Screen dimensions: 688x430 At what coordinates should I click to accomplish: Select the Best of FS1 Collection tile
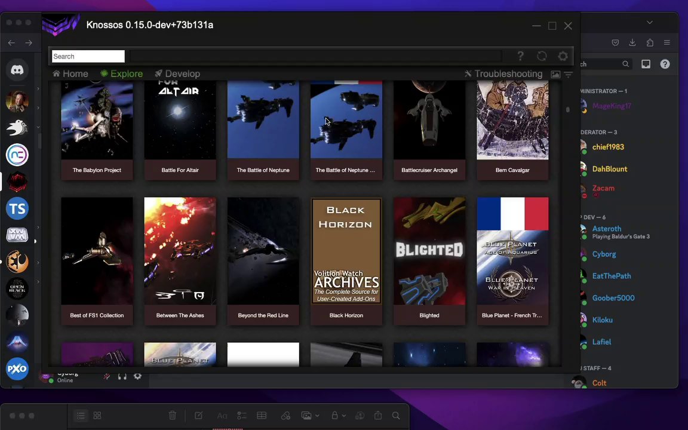[97, 261]
